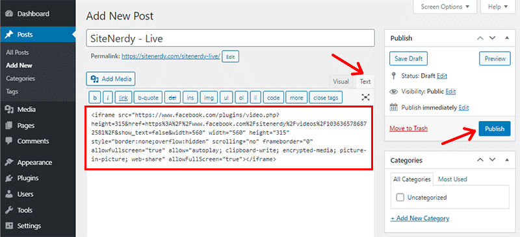The image size is (520, 237).
Task: Click inside the iframe code text area
Action: tap(229, 138)
